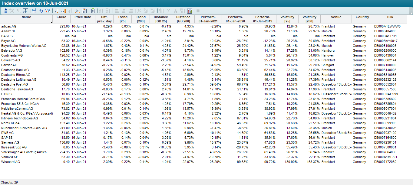Click the column with green arrow icon
The image size is (413, 185).
coord(93,11)
